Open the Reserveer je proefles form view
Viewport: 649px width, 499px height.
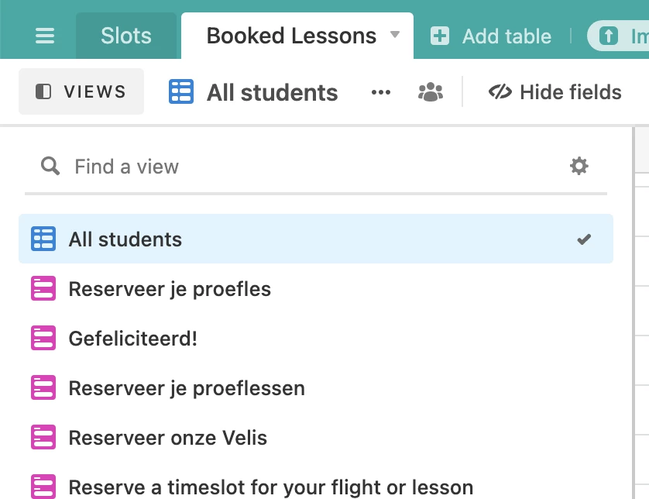[x=316, y=289]
